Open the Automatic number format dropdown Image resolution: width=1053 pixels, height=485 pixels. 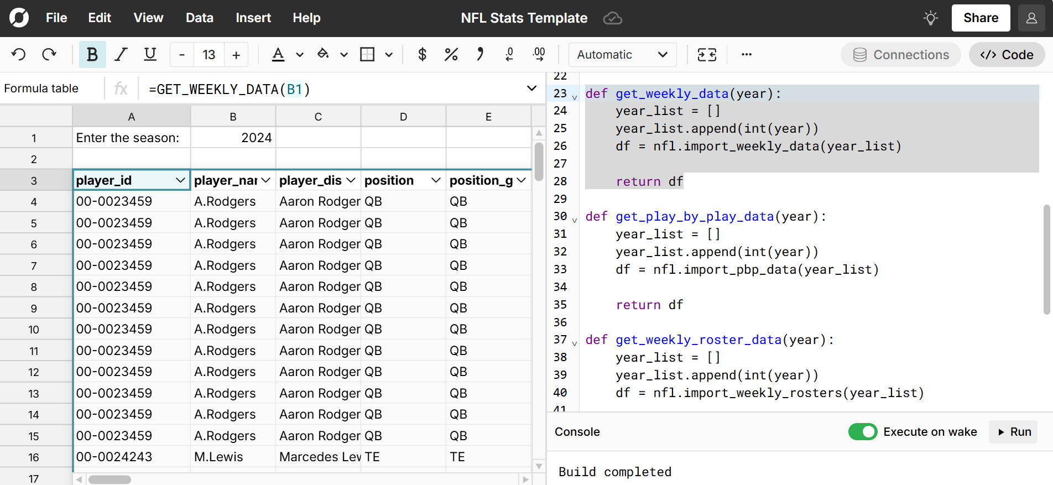(622, 55)
